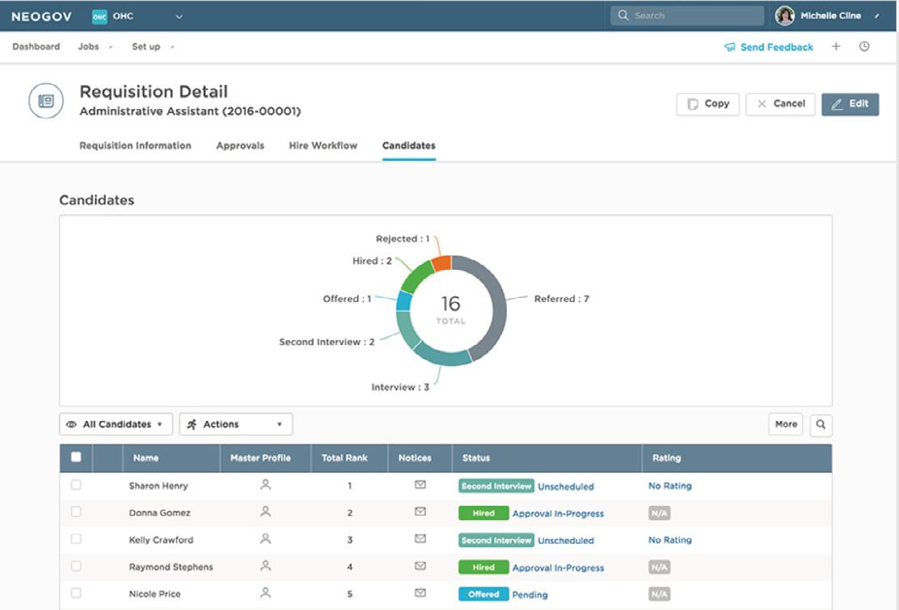This screenshot has width=899, height=610.
Task: Click Raymond Stephens' Hired status badge
Action: click(x=483, y=567)
